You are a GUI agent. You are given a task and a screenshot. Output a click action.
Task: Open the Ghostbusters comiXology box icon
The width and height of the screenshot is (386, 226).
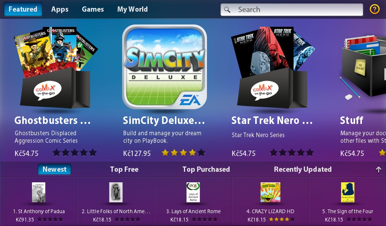pos(56,68)
